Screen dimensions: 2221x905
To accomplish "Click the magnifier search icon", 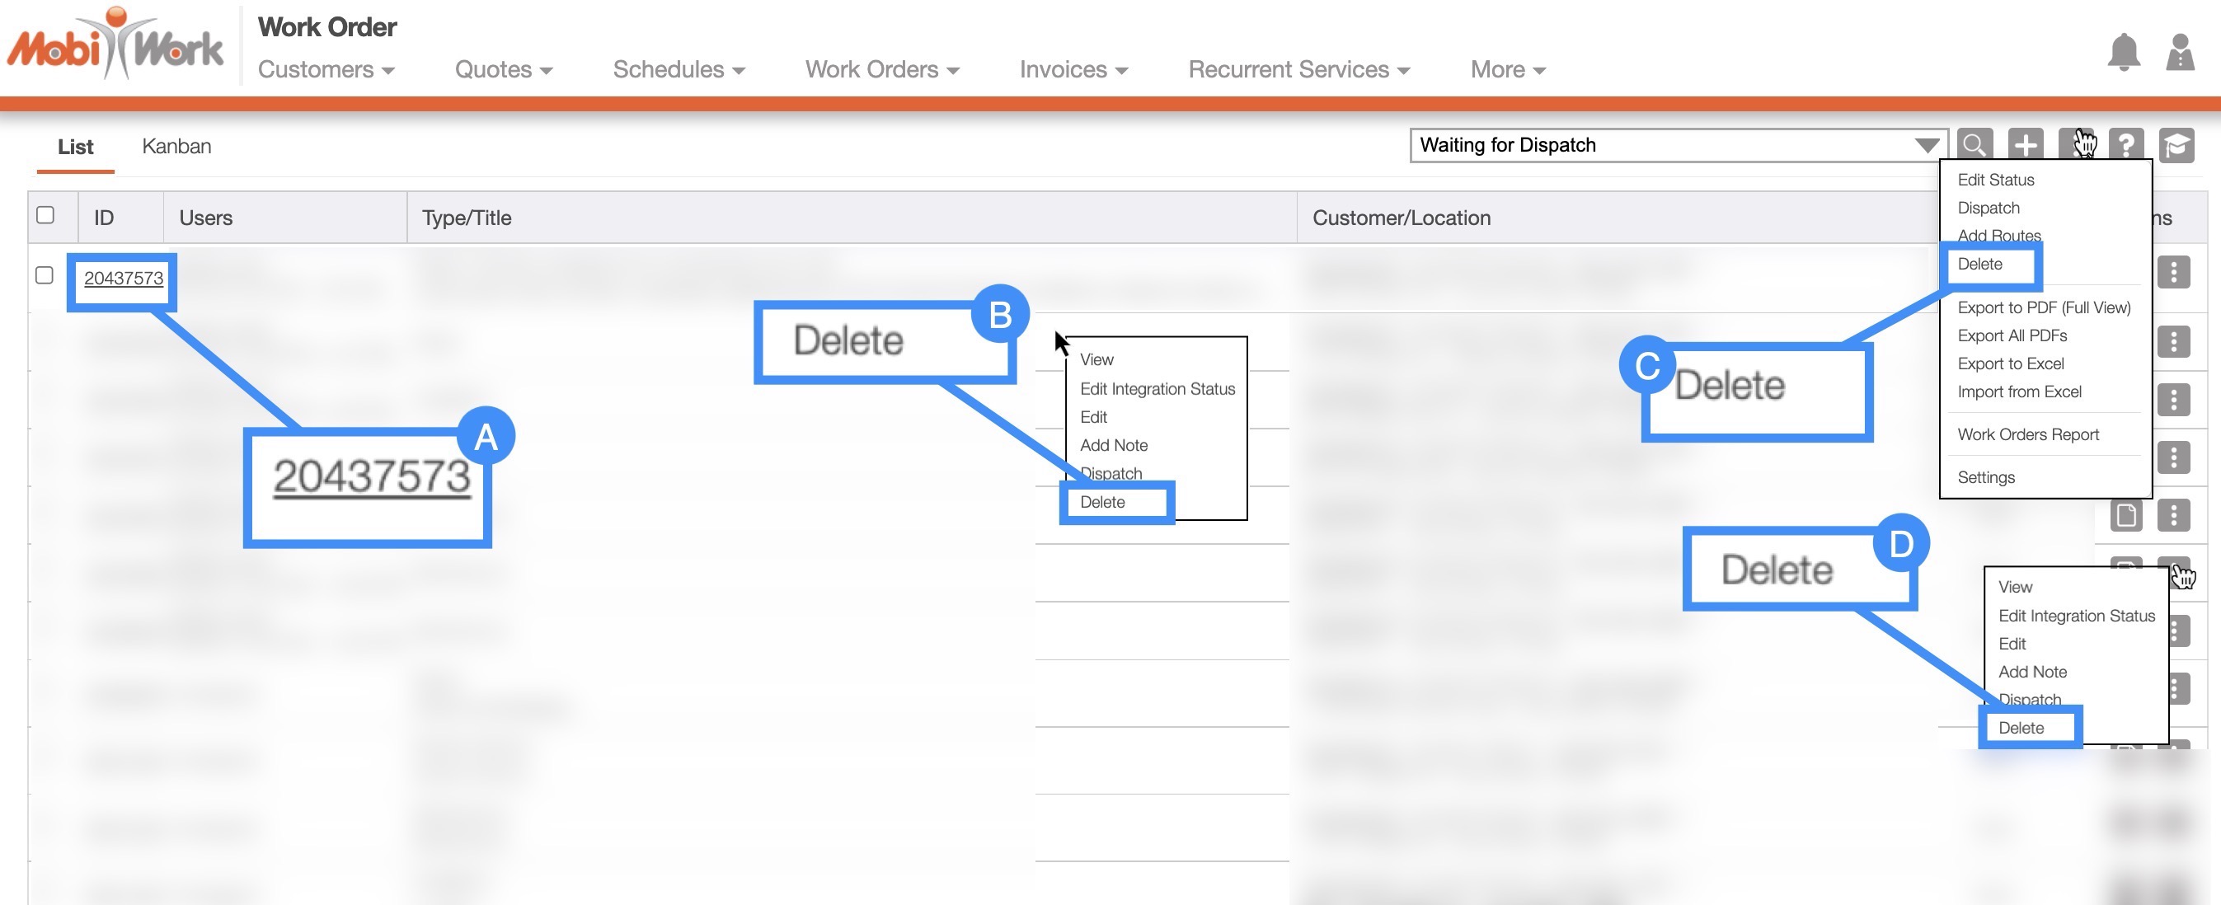I will click(x=1974, y=145).
